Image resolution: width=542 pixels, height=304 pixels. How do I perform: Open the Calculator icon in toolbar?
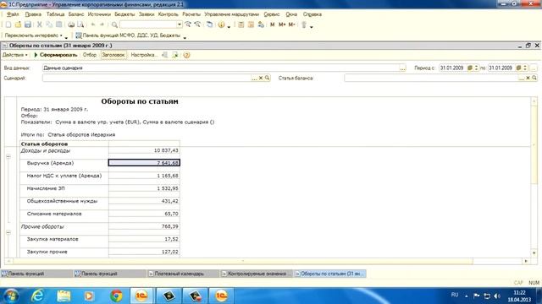click(x=241, y=24)
